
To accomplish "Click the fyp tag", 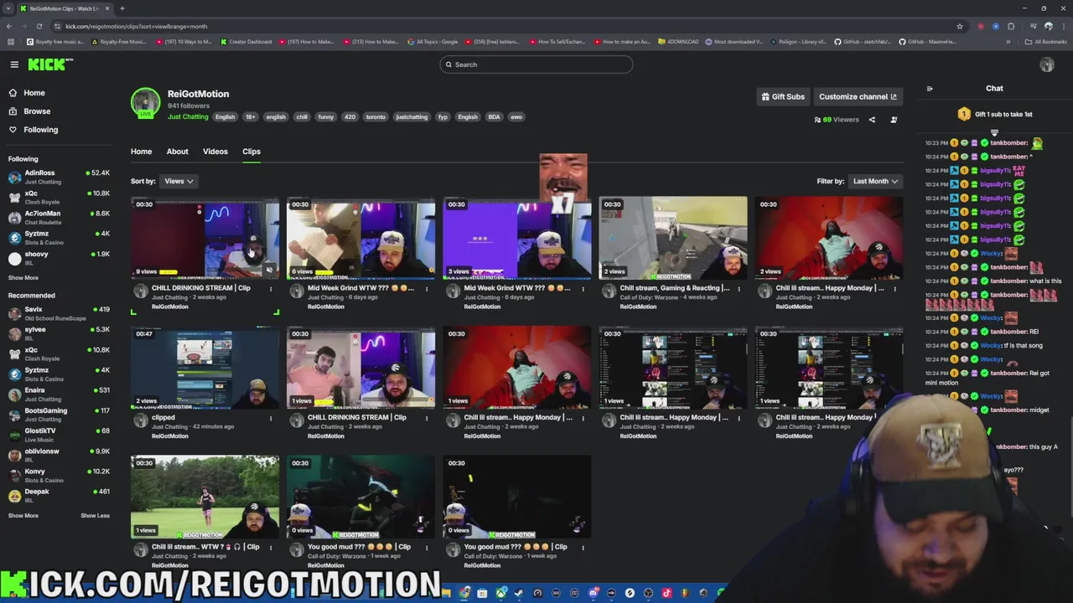I will (443, 117).
